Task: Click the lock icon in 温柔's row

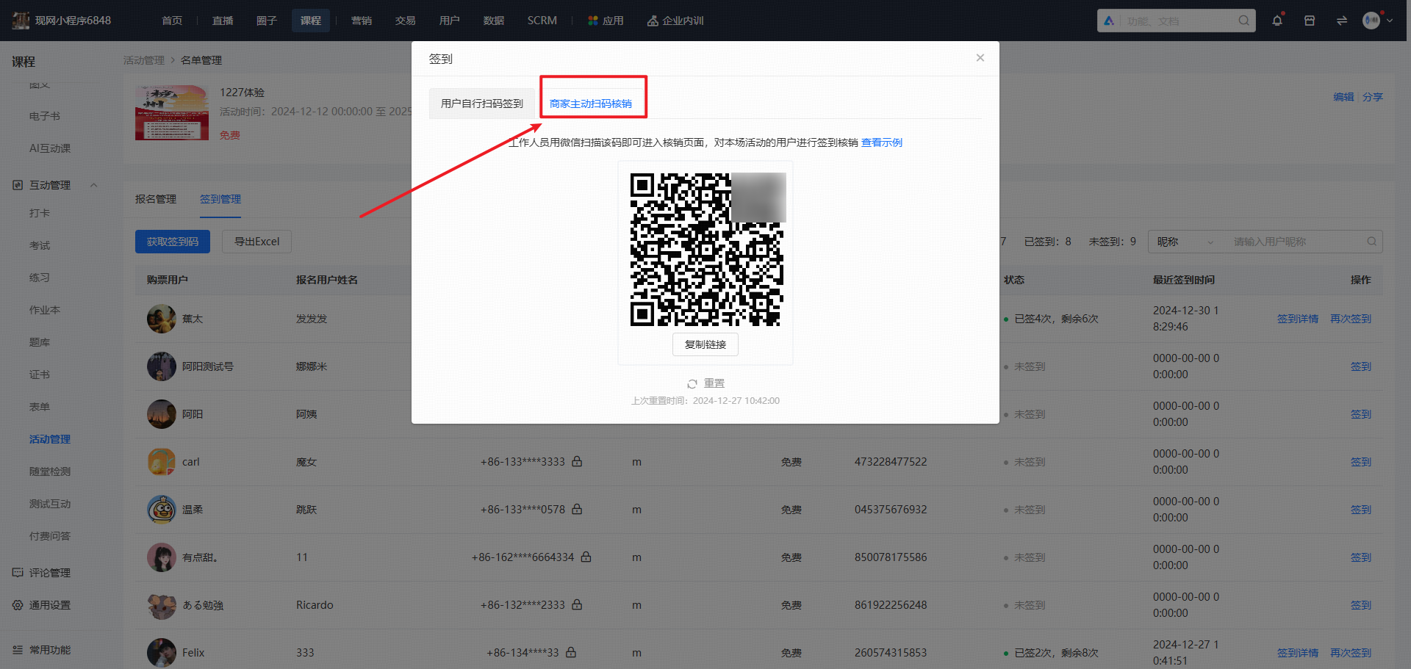Action: pyautogui.click(x=577, y=510)
